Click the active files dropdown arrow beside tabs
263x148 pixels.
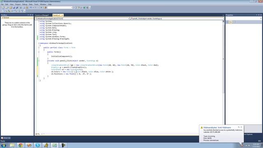pos(223,15)
